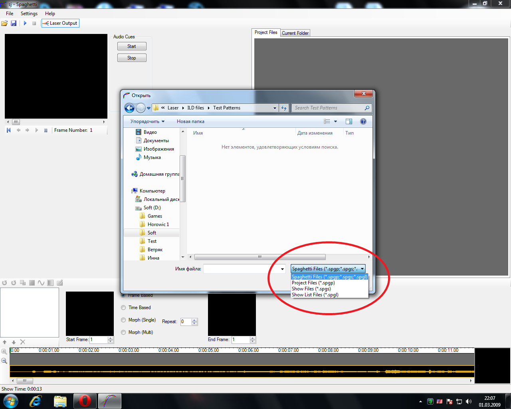Choose Show Files (*.spgs) filter option

tap(329, 289)
